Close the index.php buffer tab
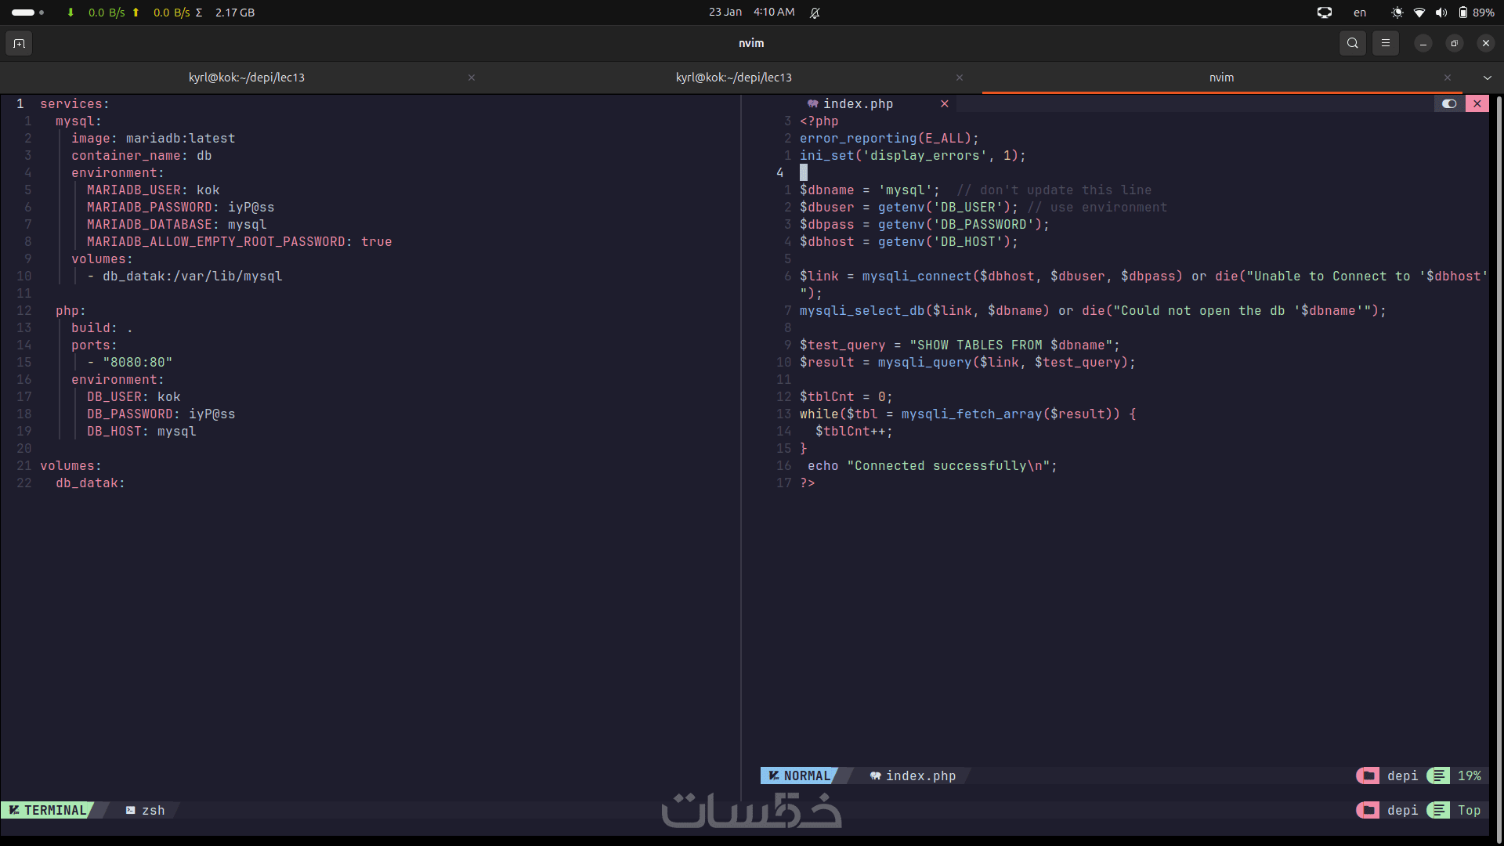Viewport: 1504px width, 846px height. (x=945, y=103)
